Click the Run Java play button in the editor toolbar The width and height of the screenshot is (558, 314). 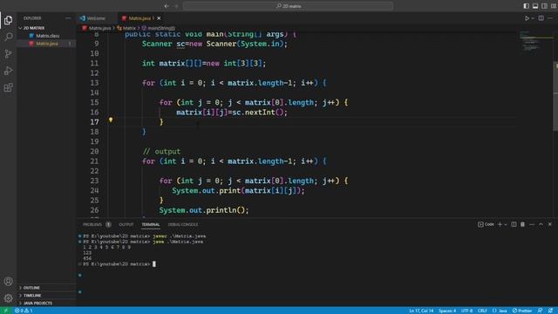click(527, 18)
